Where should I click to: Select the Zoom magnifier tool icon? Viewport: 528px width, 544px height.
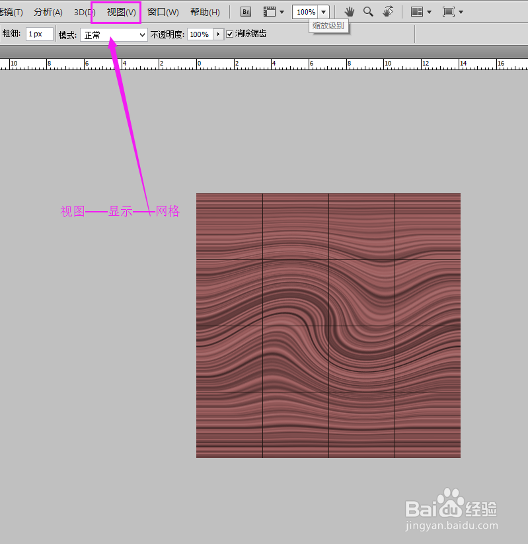click(x=368, y=12)
